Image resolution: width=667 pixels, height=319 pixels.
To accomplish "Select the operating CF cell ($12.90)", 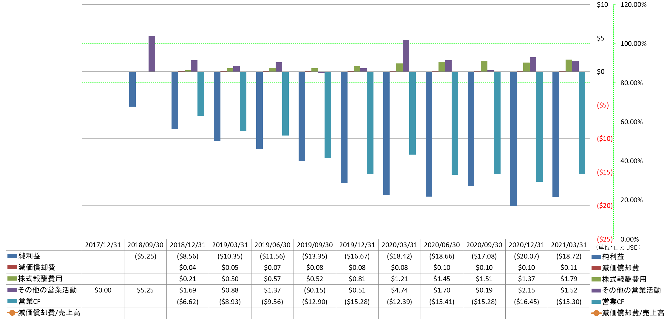I will tap(315, 301).
